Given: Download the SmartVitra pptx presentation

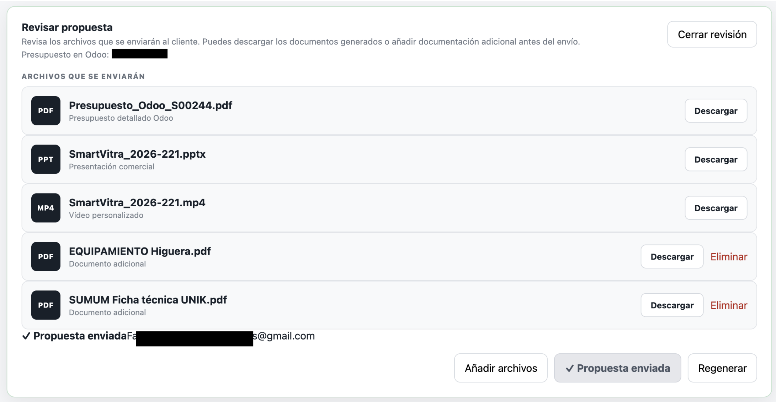Looking at the screenshot, I should click(716, 159).
